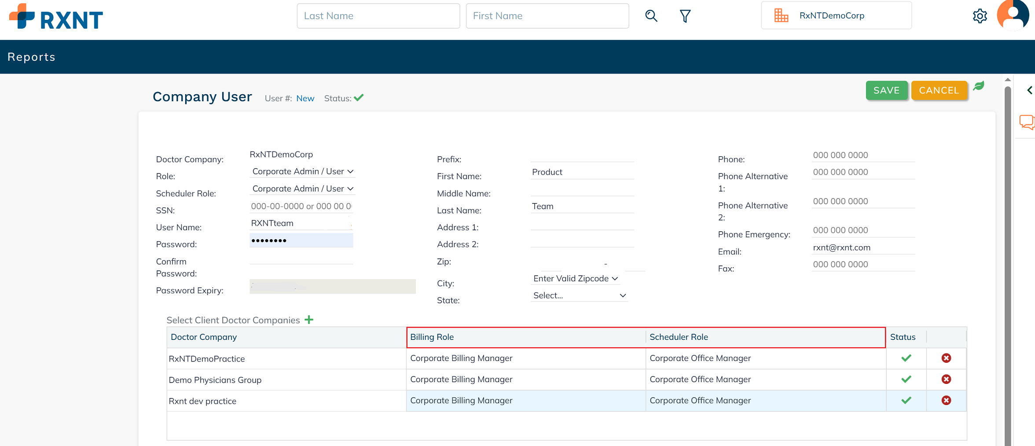Click the Fax field

pos(863,265)
